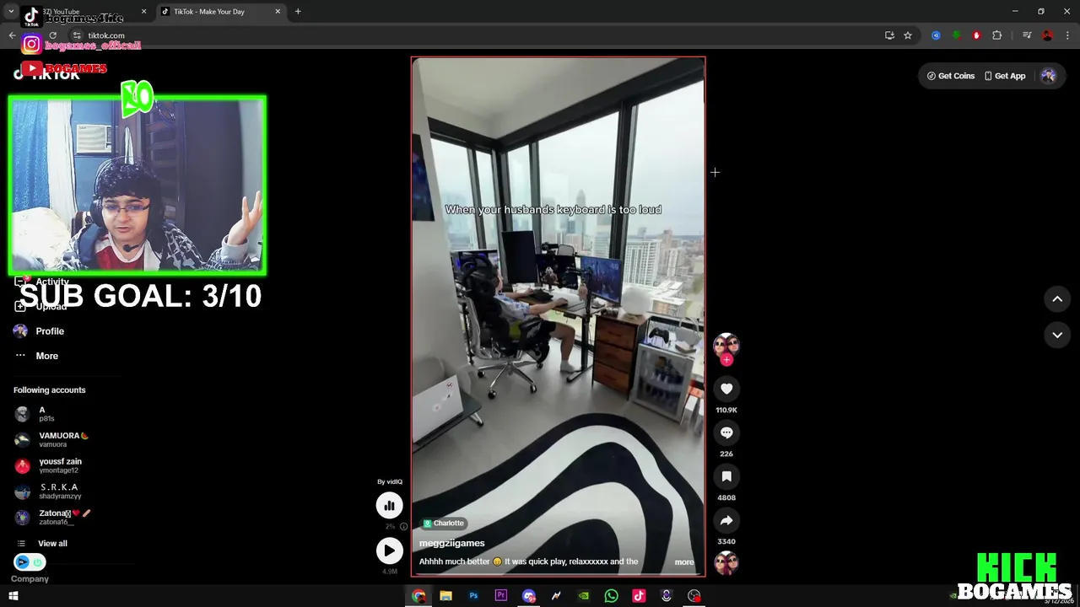Reload the page

point(52,35)
